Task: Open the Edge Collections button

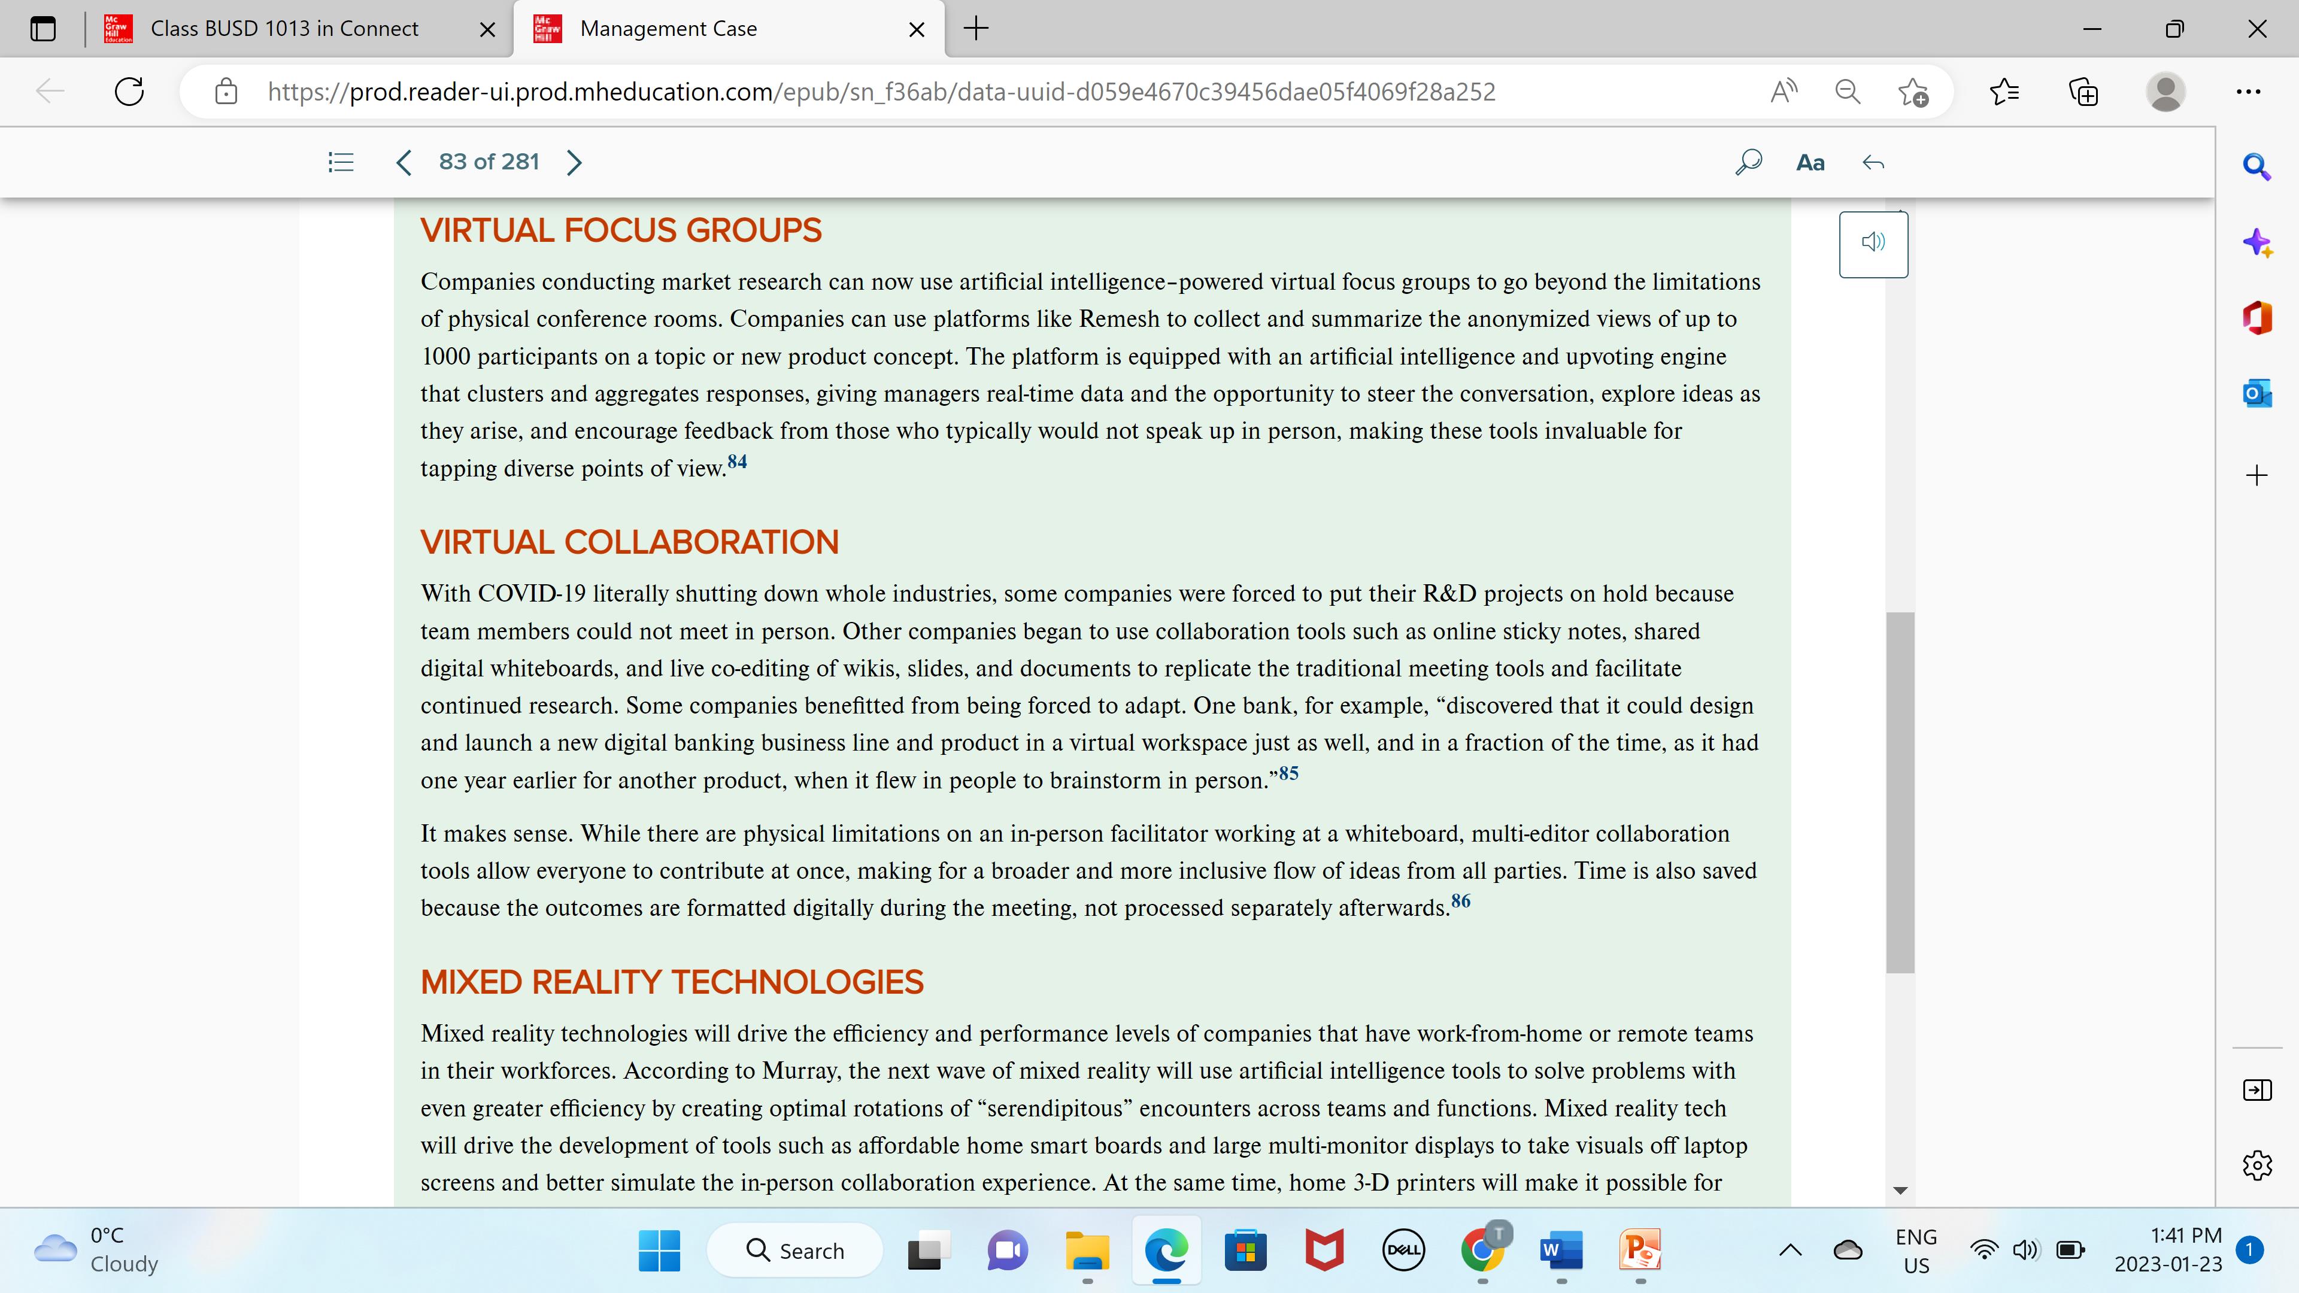Action: [x=2083, y=91]
